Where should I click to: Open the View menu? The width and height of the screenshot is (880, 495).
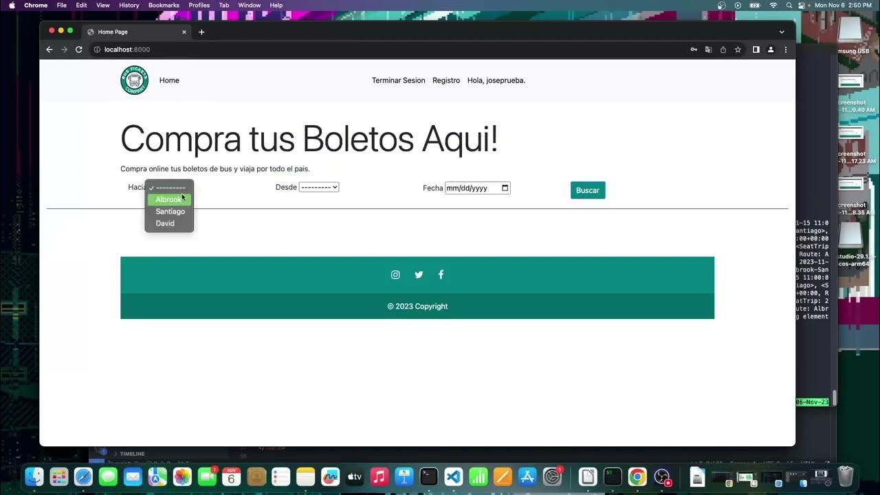(x=103, y=5)
